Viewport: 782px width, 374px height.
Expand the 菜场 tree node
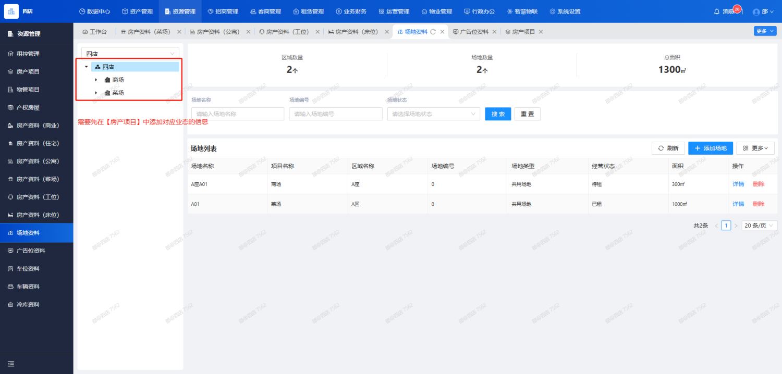pos(96,93)
